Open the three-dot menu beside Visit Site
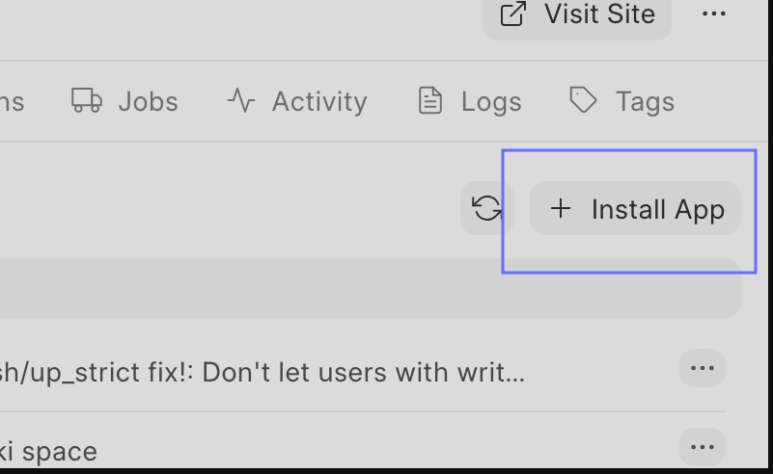This screenshot has width=773, height=474. click(x=713, y=14)
